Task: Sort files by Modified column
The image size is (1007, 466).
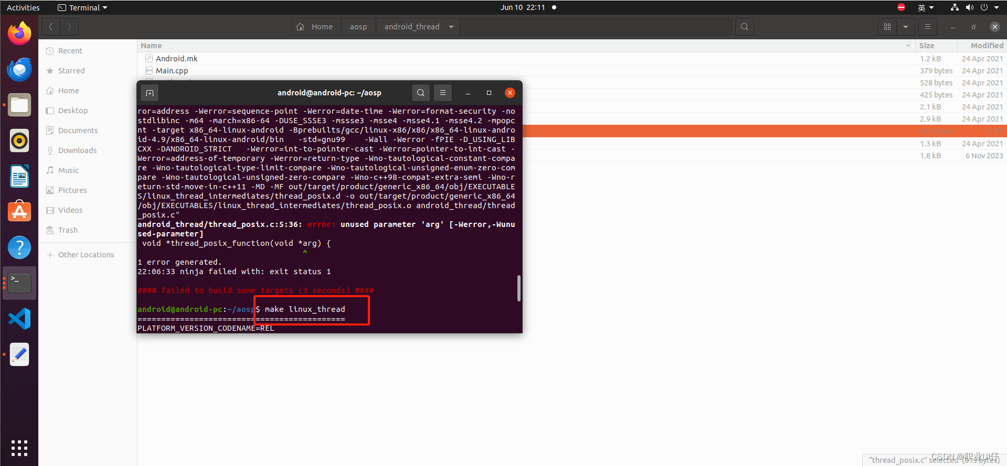Action: [x=982, y=46]
